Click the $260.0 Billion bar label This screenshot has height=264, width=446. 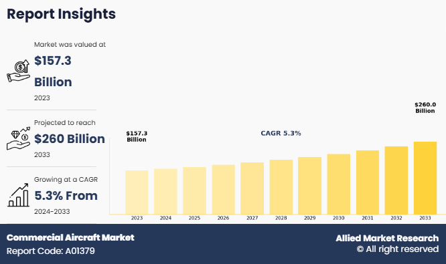(x=425, y=108)
